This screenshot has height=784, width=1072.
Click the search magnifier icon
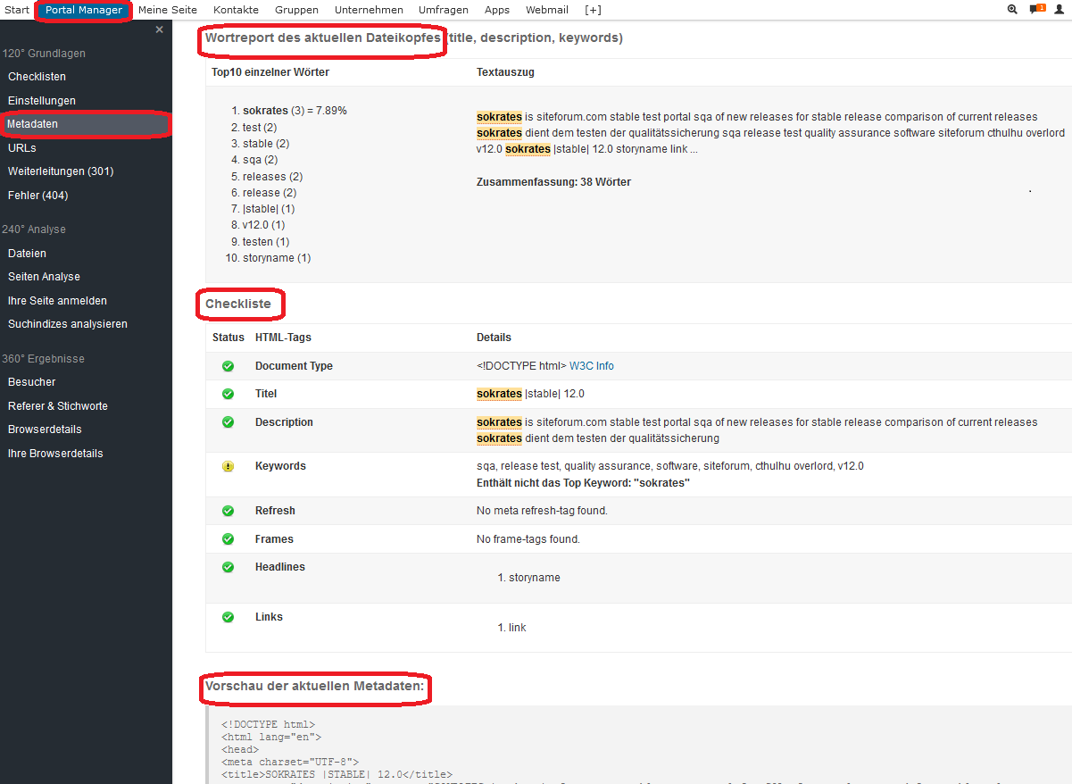tap(1012, 10)
